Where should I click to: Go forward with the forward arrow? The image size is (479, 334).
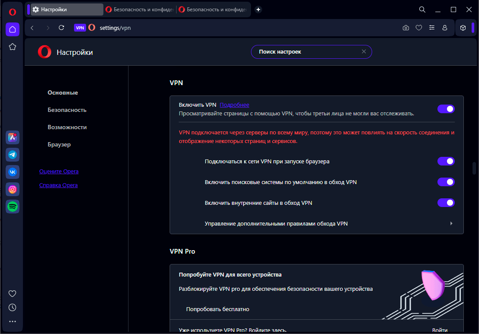[x=48, y=28]
